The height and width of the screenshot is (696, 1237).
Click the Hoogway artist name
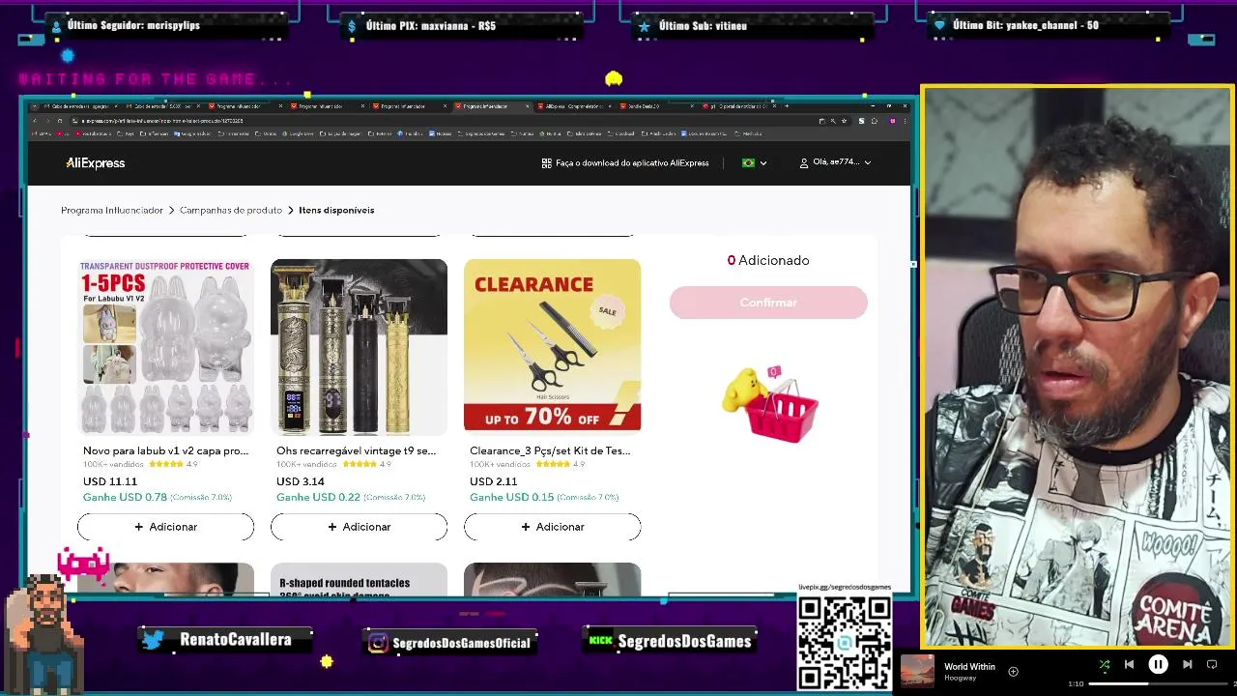coord(960,679)
